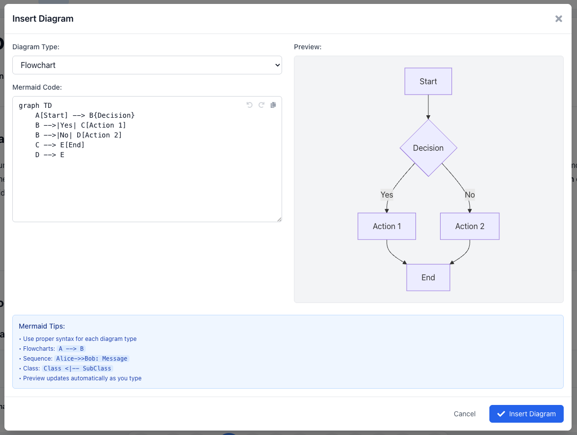Viewport: 577px width, 435px height.
Task: Click the No edge label in preview
Action: point(470,195)
